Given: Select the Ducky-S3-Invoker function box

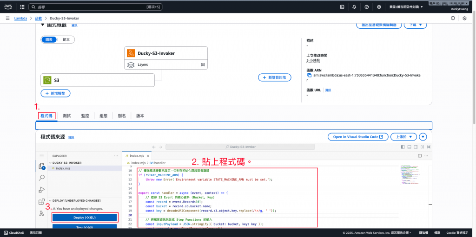Looking at the screenshot, I should [x=166, y=53].
